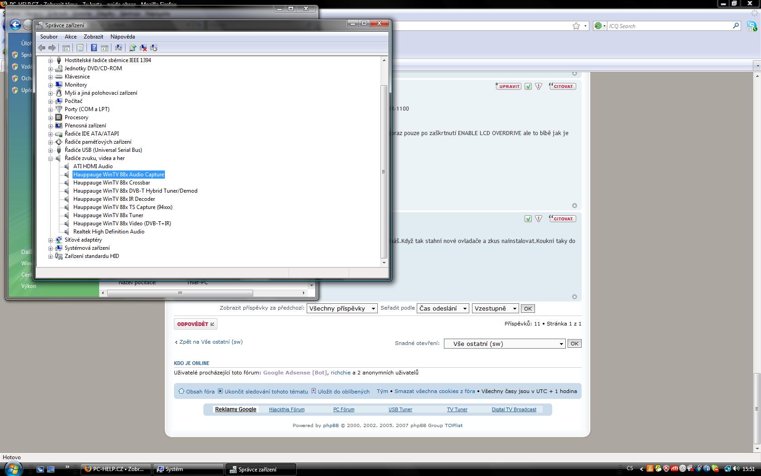The image size is (761, 476).
Task: Click the Systém window horizontal scrollbar thumb
Action: [x=180, y=293]
